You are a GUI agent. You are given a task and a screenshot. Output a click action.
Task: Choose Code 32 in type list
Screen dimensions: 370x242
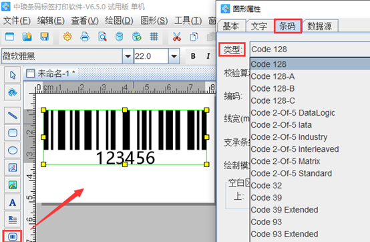(x=310, y=186)
